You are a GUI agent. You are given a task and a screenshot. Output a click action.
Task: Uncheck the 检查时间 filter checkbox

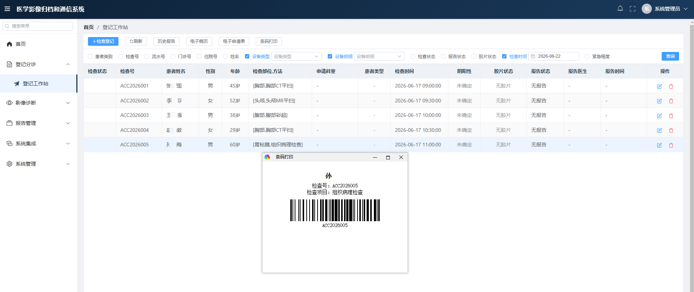coord(504,56)
